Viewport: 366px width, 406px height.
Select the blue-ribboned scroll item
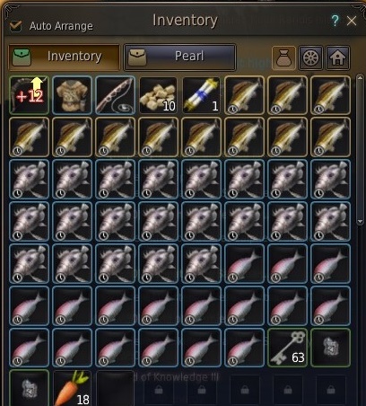201,95
